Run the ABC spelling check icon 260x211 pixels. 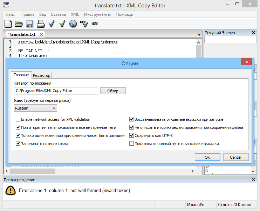[84, 24]
